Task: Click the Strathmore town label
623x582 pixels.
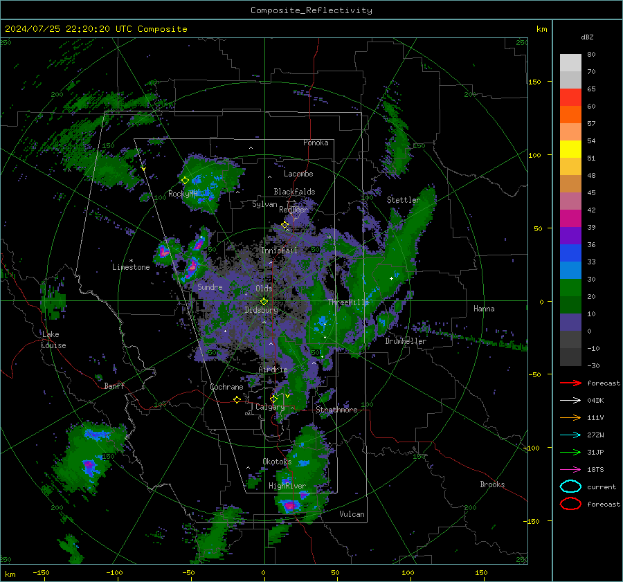Action: pyautogui.click(x=336, y=410)
